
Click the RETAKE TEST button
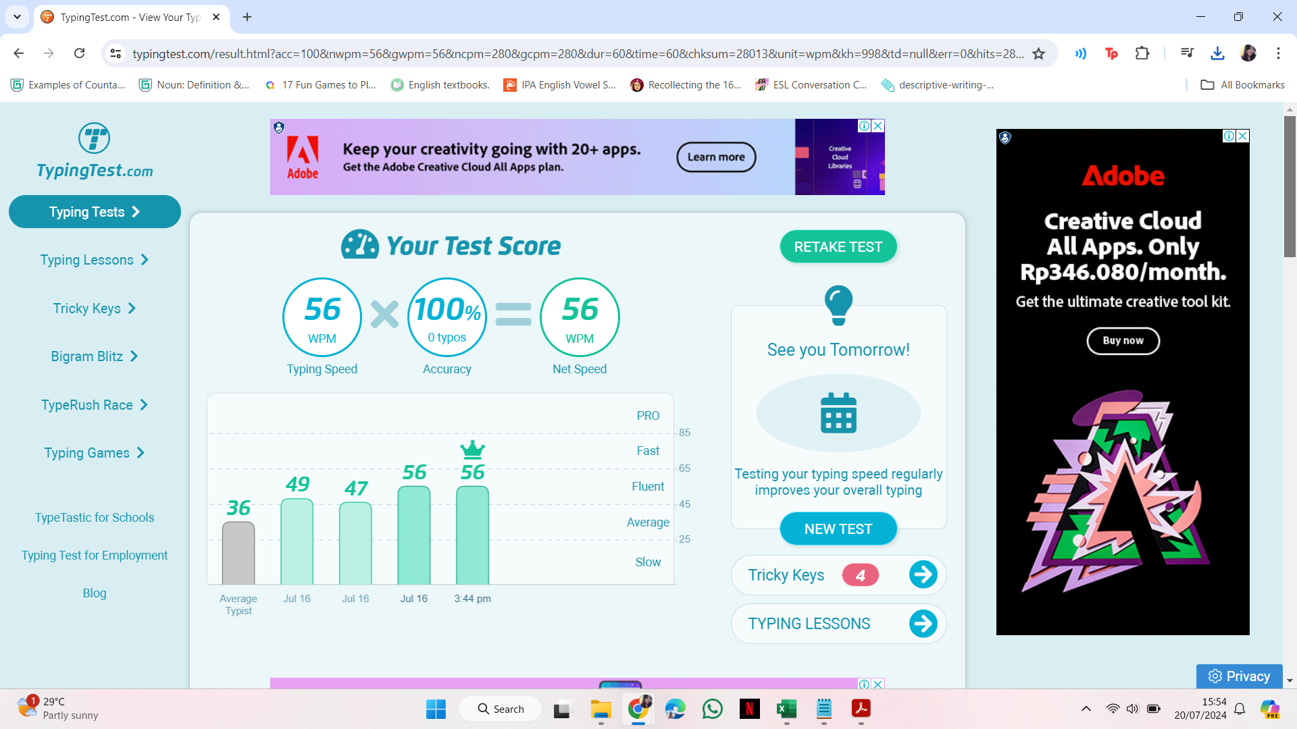(x=838, y=247)
